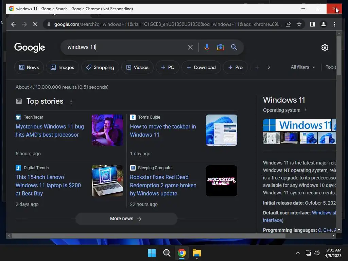Open Google quick settings gear

pos(325,47)
